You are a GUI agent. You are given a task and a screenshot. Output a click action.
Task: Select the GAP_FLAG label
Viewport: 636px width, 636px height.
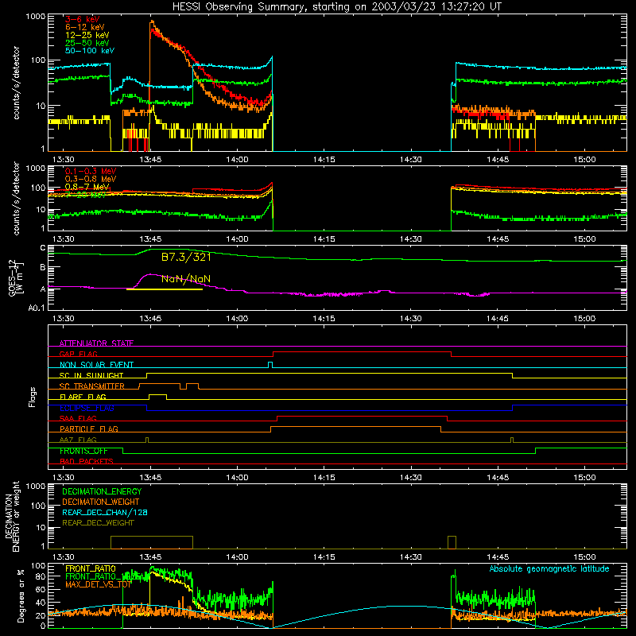point(78,354)
